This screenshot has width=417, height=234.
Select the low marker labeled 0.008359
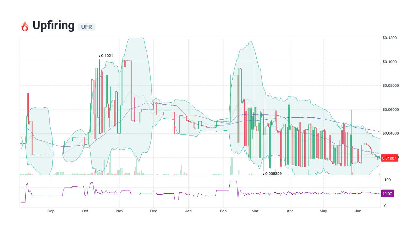[x=272, y=174]
